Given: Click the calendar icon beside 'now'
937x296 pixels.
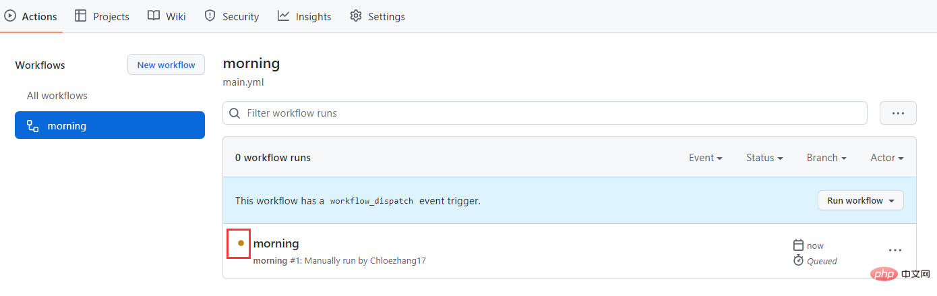Looking at the screenshot, I should pyautogui.click(x=798, y=245).
